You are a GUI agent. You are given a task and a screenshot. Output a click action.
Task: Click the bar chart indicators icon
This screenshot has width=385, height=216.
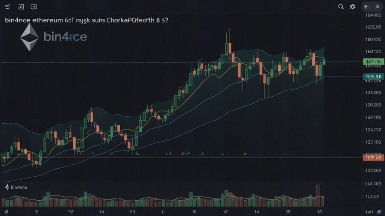21,7
